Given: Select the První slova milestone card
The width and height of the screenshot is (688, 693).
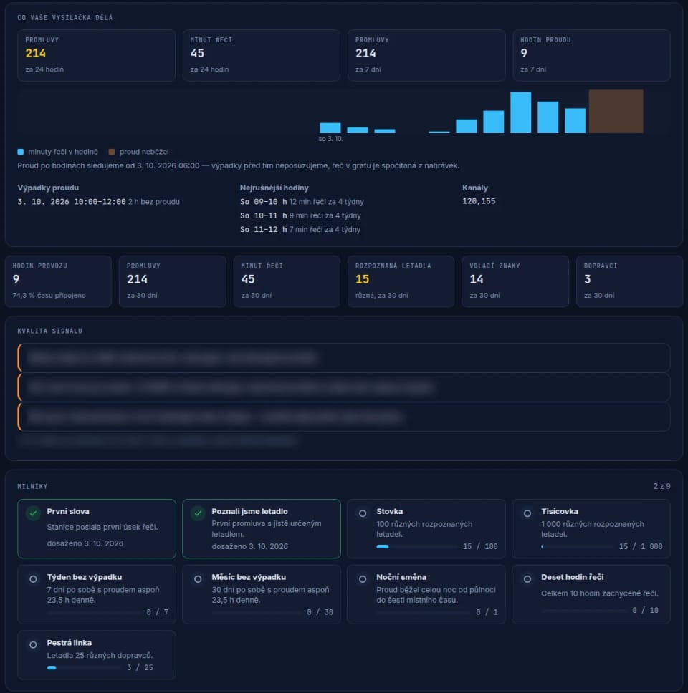Looking at the screenshot, I should [97, 528].
